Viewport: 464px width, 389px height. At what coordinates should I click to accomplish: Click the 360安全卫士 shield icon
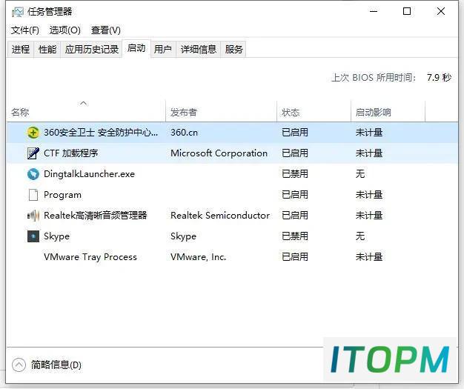click(x=33, y=132)
